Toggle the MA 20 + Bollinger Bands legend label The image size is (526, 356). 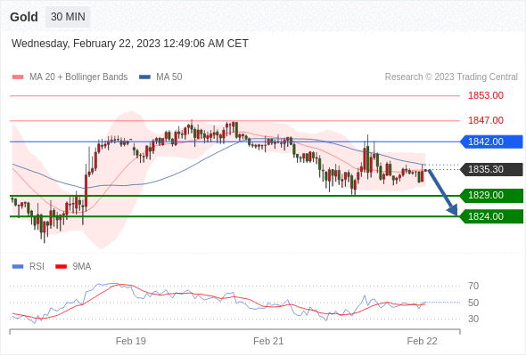click(78, 77)
